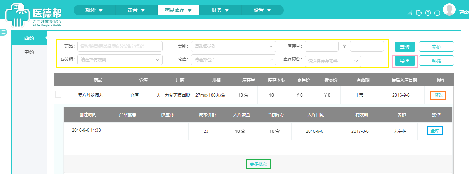The width and height of the screenshot is (469, 174).
Task: Open the 设置 menu
Action: click(262, 10)
